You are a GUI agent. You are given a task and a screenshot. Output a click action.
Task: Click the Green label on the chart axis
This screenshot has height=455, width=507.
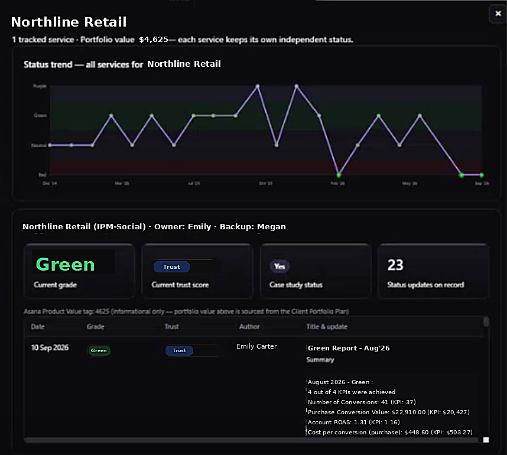point(40,115)
